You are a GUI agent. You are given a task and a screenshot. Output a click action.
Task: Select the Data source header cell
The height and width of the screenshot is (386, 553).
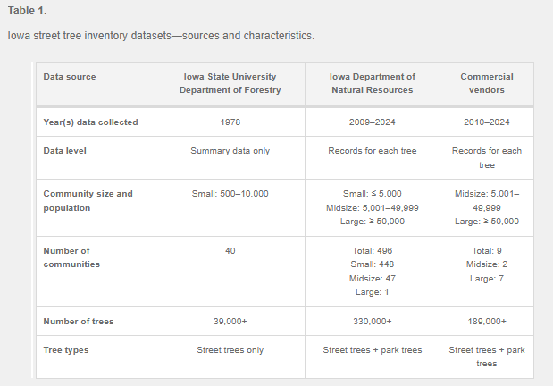(x=70, y=77)
